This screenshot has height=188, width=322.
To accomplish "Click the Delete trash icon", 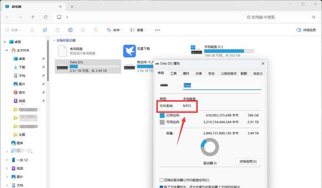I will pos(96,30).
